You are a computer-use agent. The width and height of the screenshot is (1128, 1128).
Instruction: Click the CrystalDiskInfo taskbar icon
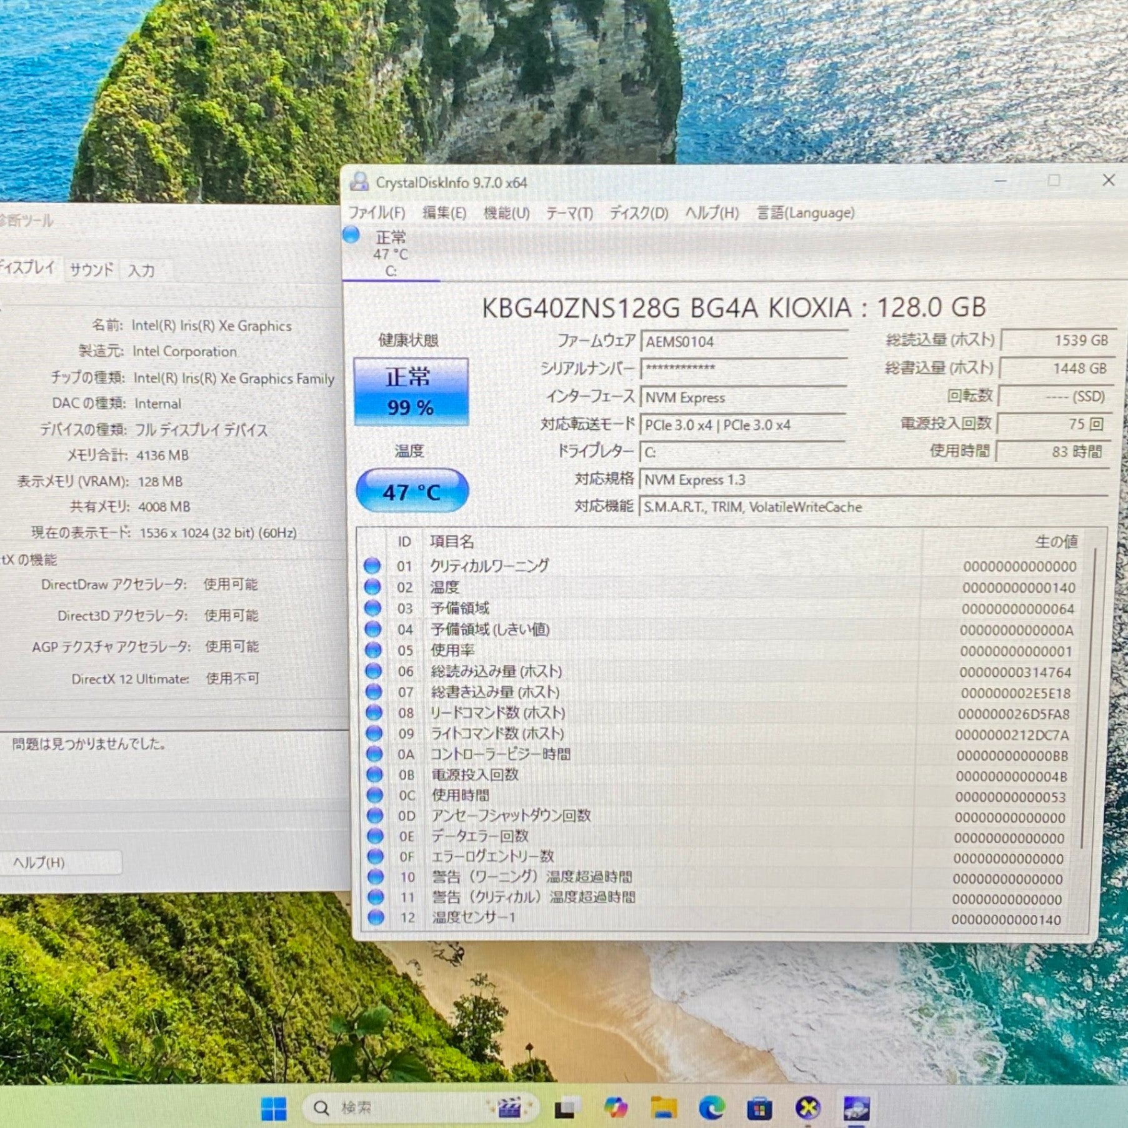[856, 1109]
